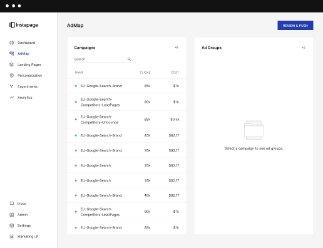Open the Inbox icon in sidebar
The height and width of the screenshot is (248, 323).
click(12, 204)
